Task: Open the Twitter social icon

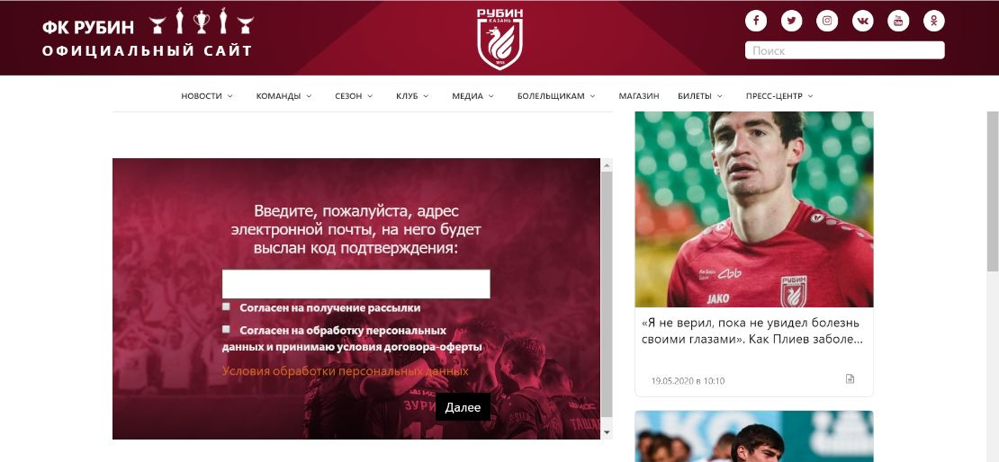Action: [791, 21]
